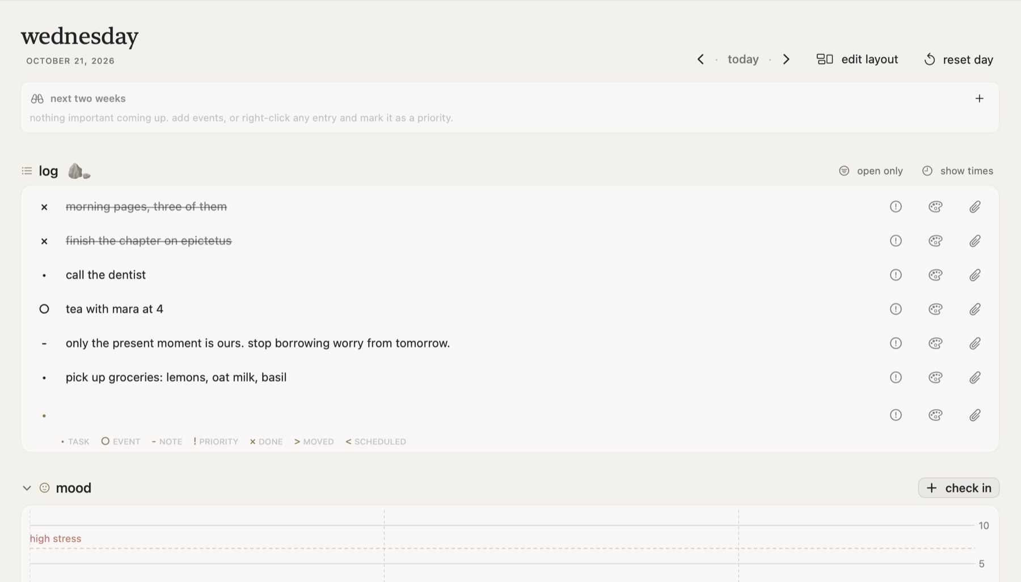Mark groceries entry as priority
The height and width of the screenshot is (582, 1021).
pos(896,377)
